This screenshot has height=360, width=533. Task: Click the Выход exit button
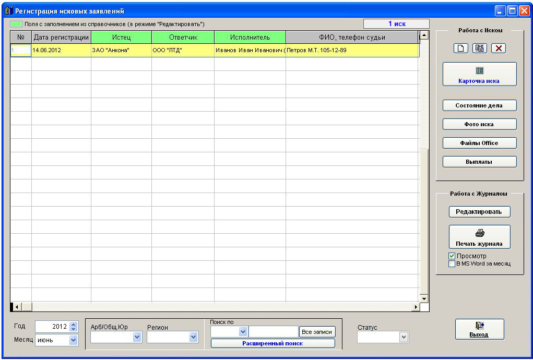coord(479,329)
